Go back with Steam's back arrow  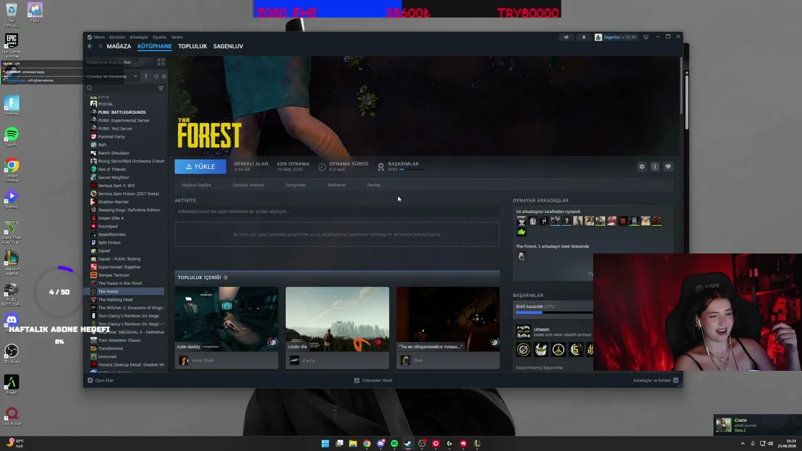coord(90,46)
